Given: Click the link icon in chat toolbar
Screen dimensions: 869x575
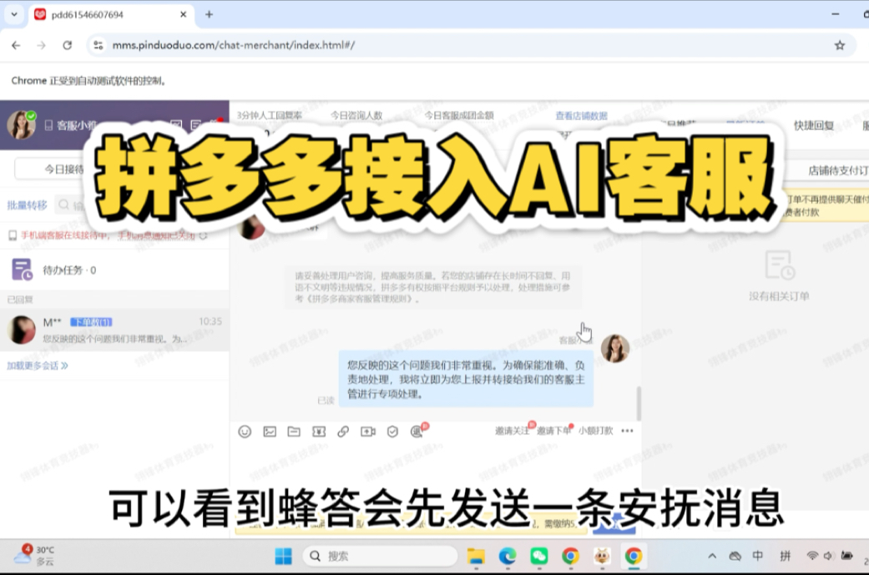Looking at the screenshot, I should click(x=343, y=431).
